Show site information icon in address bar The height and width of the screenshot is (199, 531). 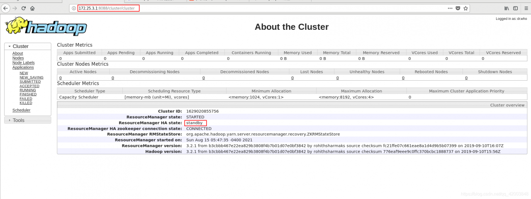tap(74, 8)
